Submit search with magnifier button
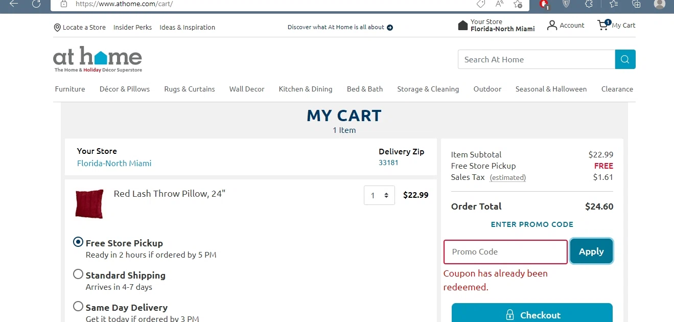This screenshot has width=674, height=322. pos(625,59)
